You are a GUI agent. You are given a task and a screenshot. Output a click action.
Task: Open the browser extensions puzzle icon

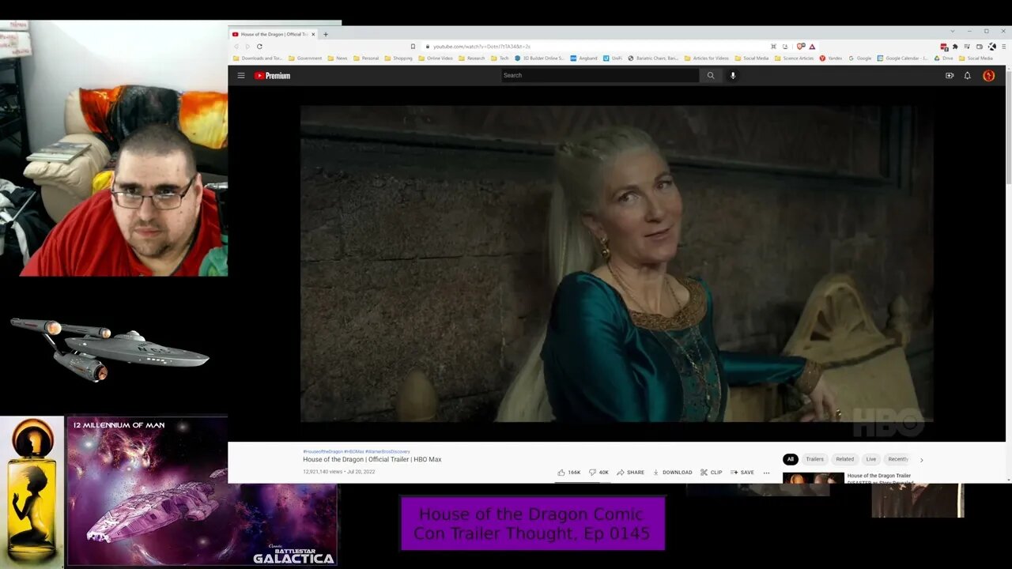pyautogui.click(x=955, y=47)
